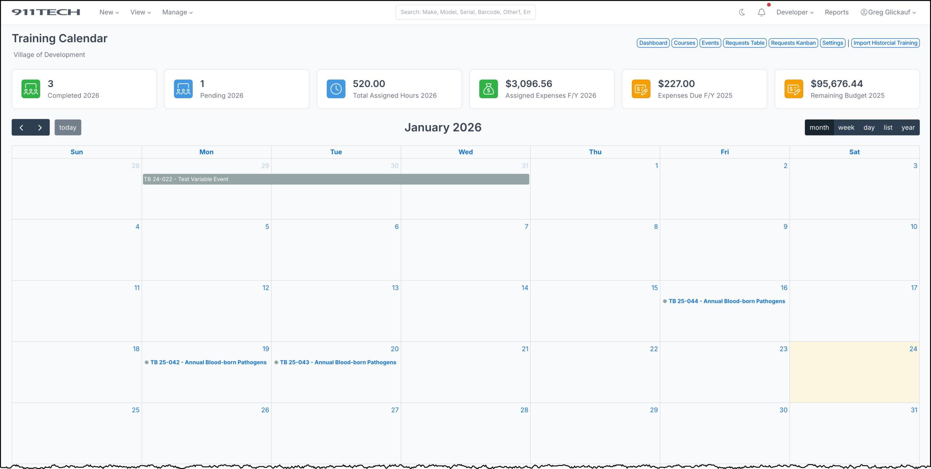Viewport: 931px width, 469px height.
Task: Click in the search input field
Action: click(465, 12)
